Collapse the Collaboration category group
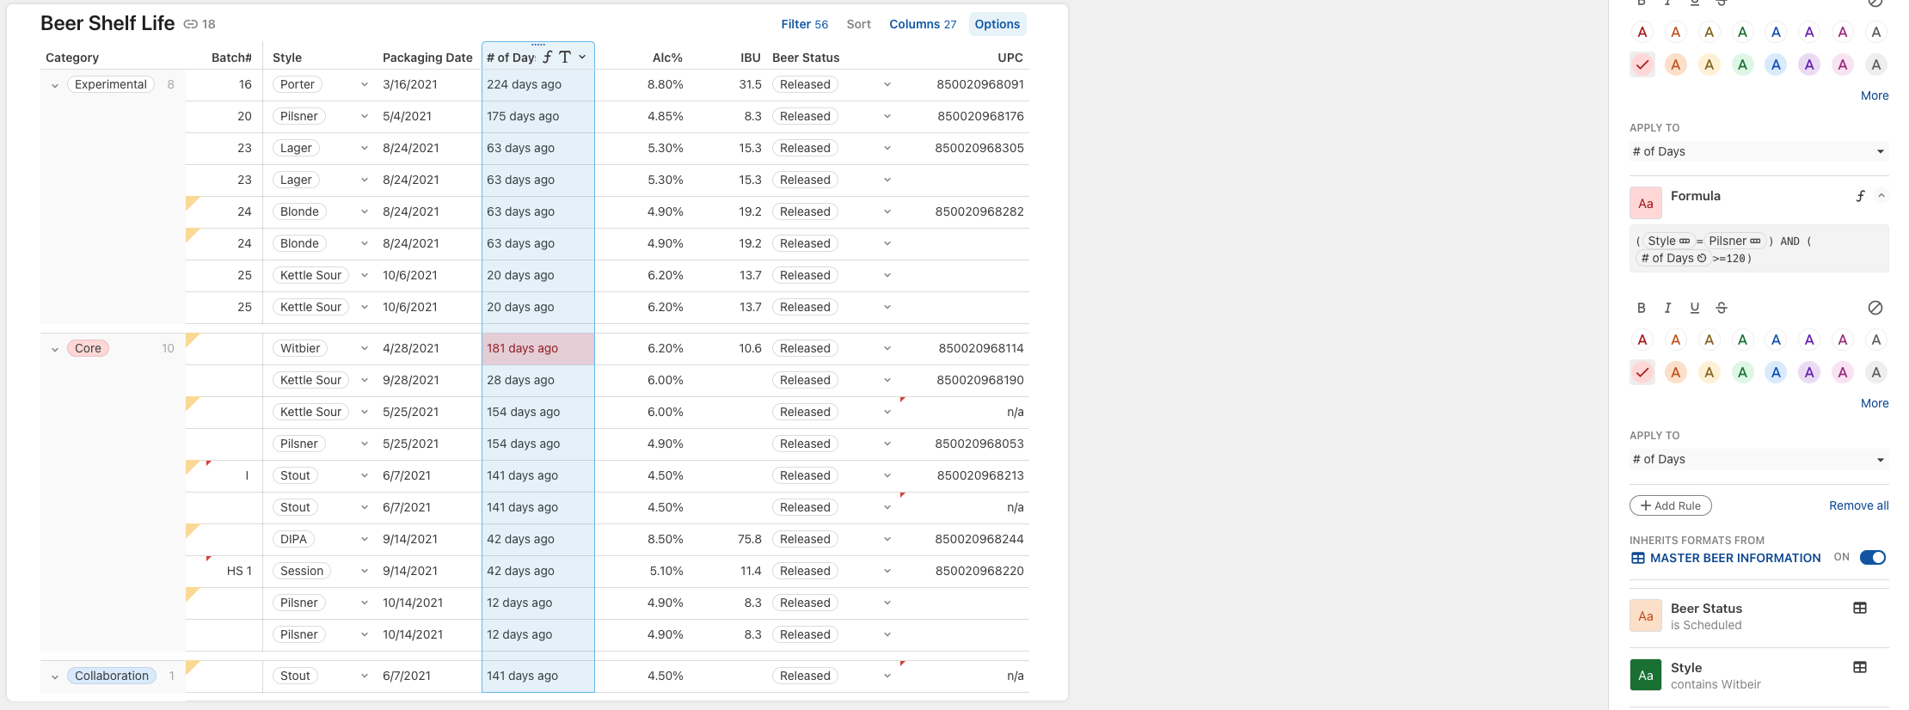1909x710 pixels. pos(55,676)
